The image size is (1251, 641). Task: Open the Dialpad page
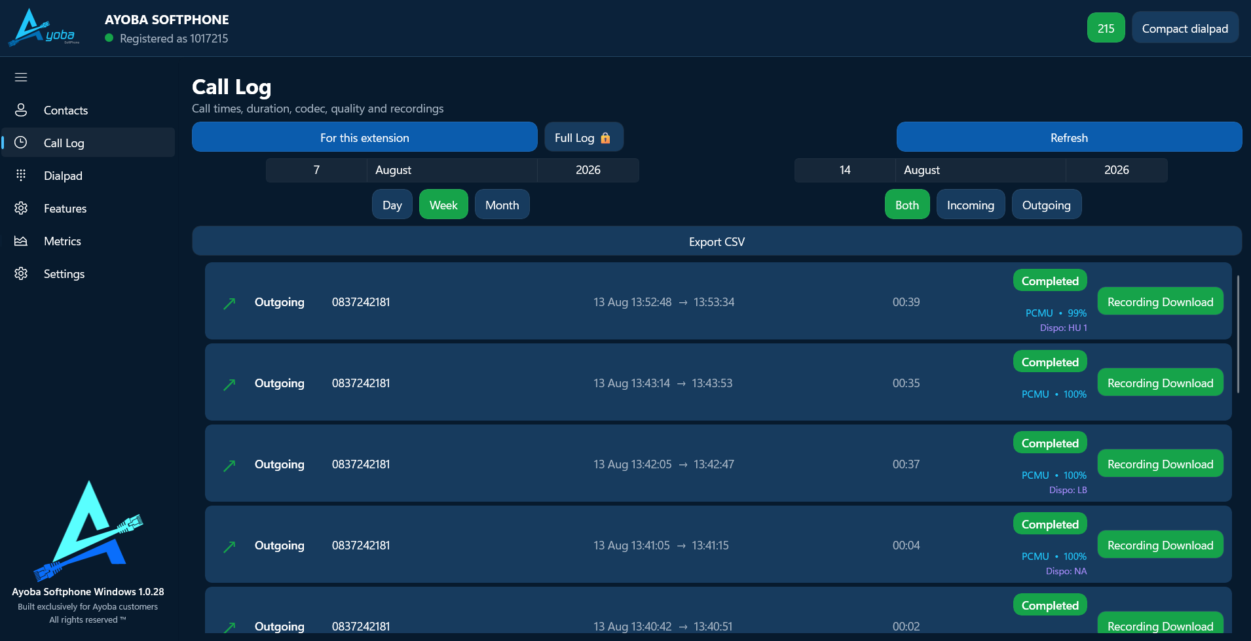[88, 175]
